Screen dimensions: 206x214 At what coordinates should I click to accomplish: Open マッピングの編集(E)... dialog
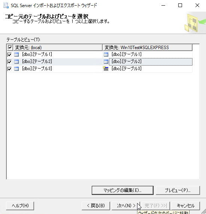click(122, 190)
